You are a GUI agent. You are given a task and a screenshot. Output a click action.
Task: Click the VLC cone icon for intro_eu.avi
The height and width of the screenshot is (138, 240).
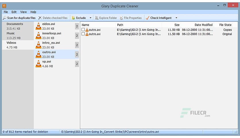pyautogui.click(x=38, y=45)
